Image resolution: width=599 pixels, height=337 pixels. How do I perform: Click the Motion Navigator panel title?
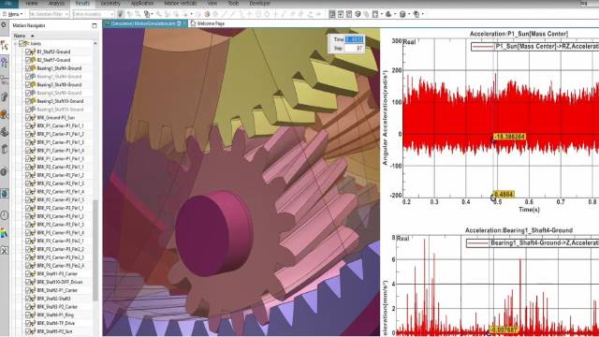coord(29,25)
